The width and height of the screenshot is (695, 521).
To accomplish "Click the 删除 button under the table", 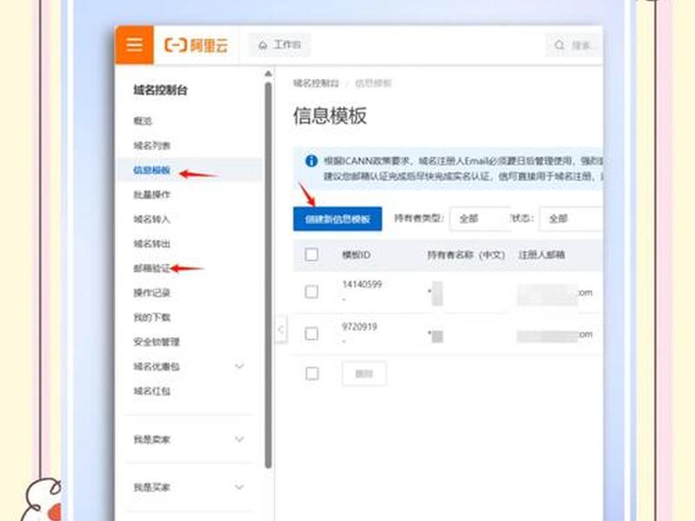I will [364, 373].
